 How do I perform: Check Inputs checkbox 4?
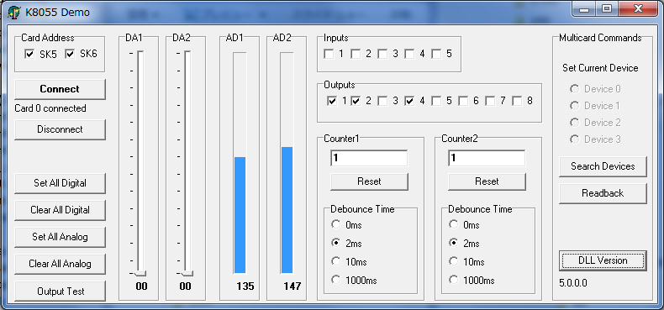tap(409, 55)
